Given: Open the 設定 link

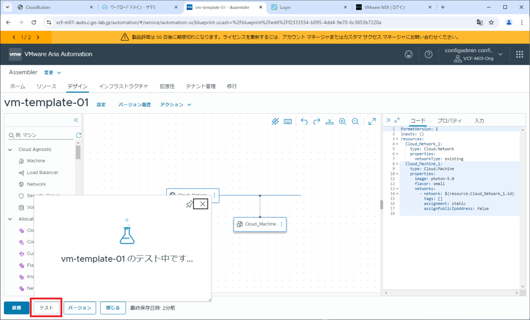Looking at the screenshot, I should coord(101,105).
